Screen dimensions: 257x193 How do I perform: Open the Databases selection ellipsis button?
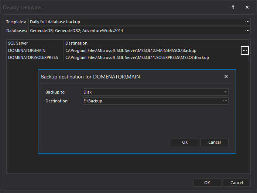click(x=247, y=31)
